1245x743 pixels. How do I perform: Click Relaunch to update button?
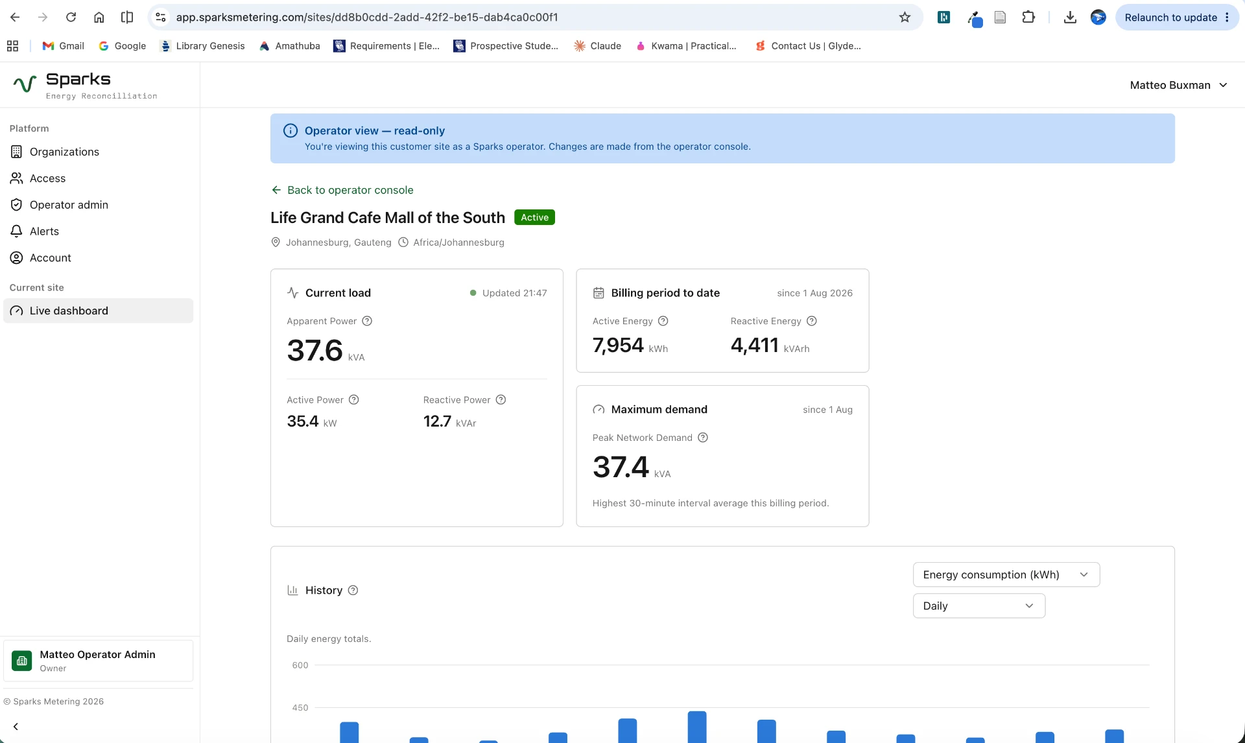coord(1170,18)
